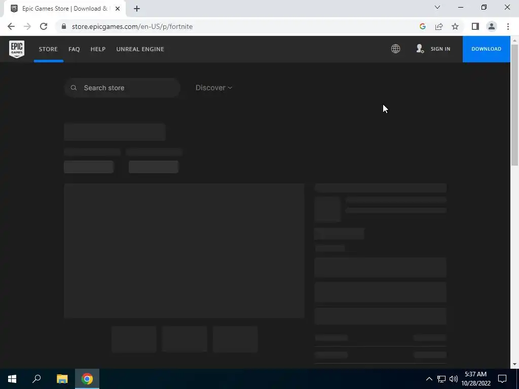This screenshot has width=519, height=389.
Task: View site info via padlock icon
Action: 64,26
